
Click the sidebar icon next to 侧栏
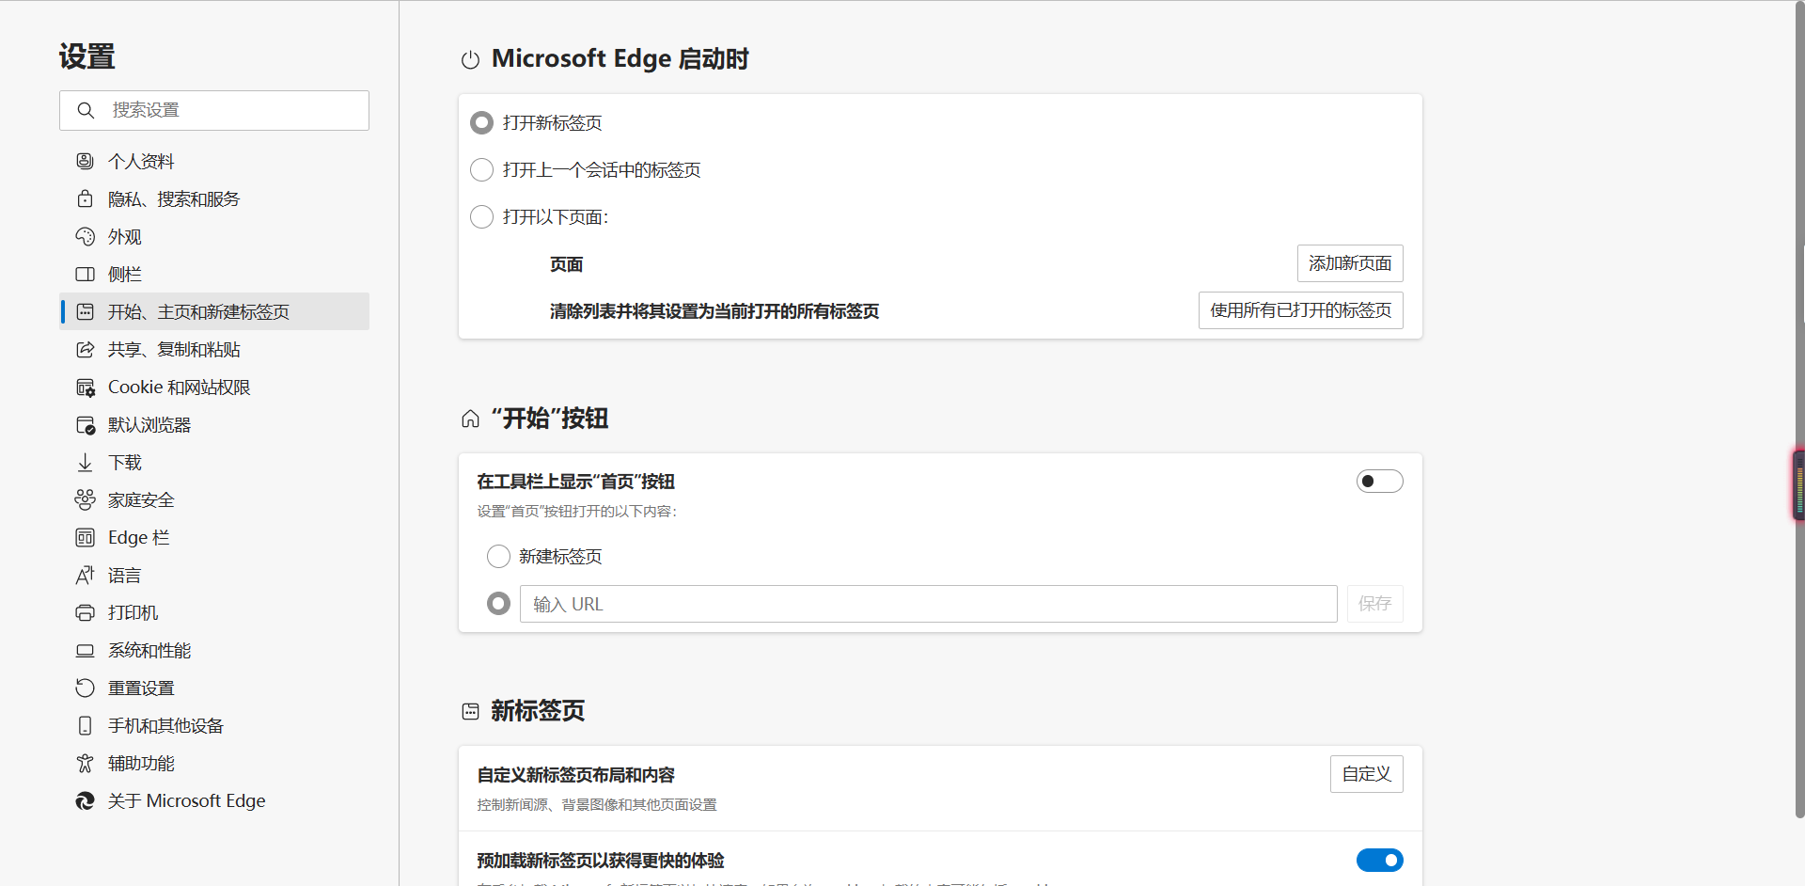coord(85,274)
